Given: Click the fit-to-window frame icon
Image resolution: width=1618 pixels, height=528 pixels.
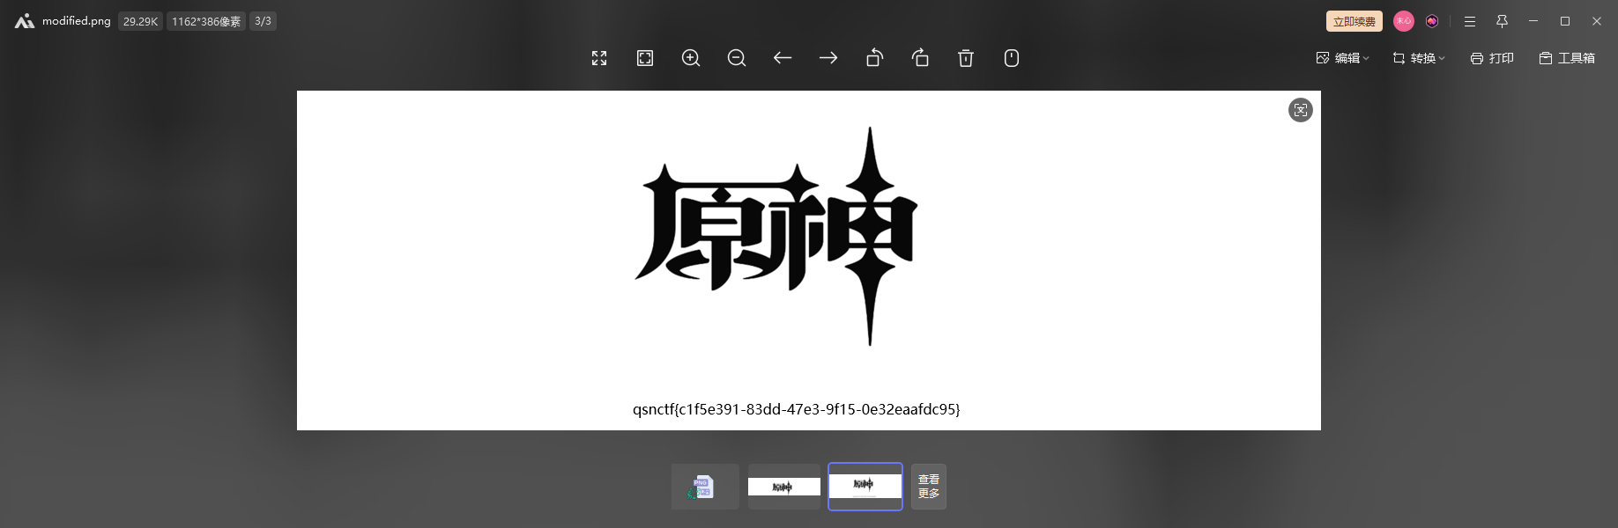Looking at the screenshot, I should pos(645,58).
